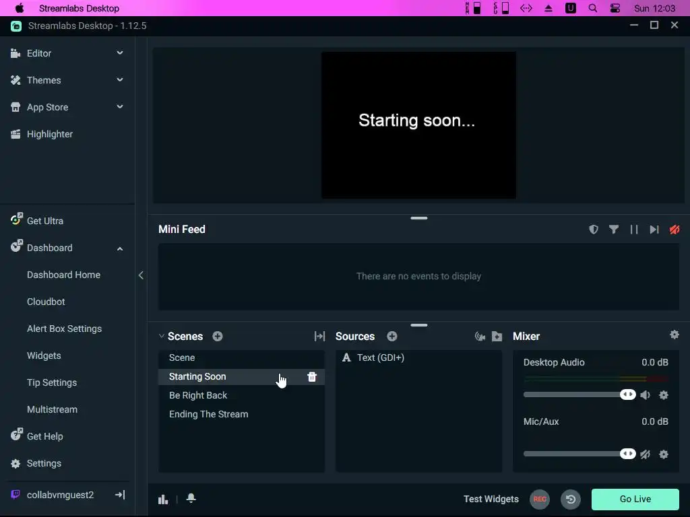Open the Widgets page

[x=44, y=355]
